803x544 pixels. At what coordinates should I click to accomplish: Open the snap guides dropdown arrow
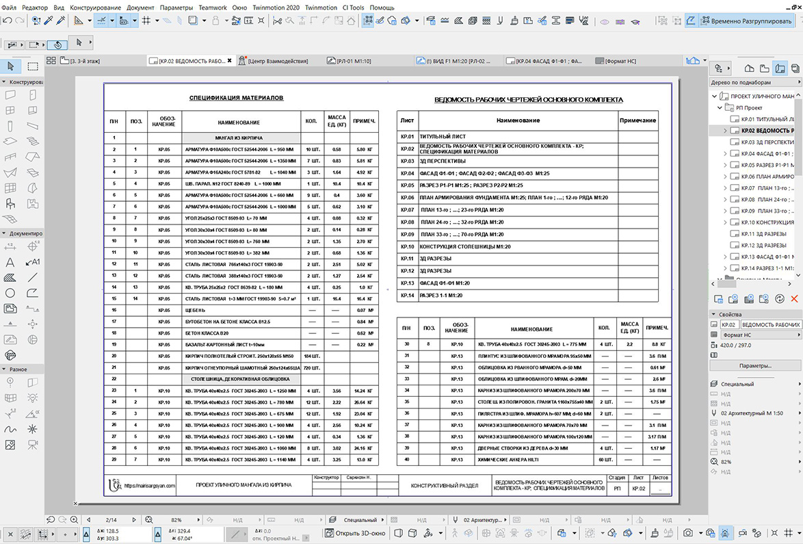tap(111, 21)
